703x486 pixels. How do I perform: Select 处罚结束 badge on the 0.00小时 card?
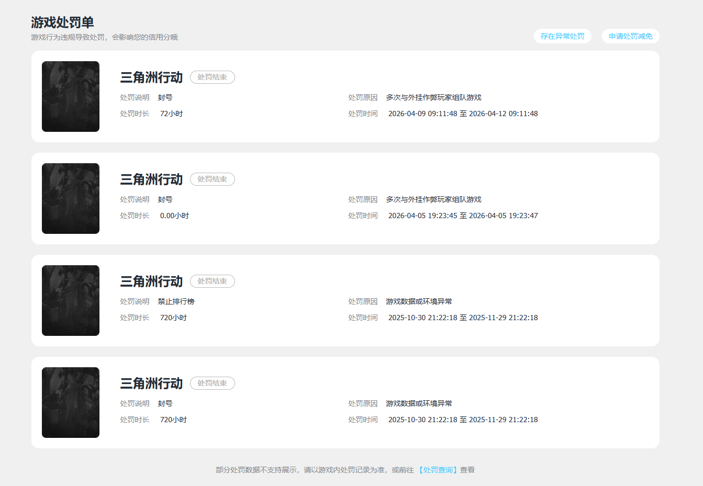pyautogui.click(x=212, y=179)
